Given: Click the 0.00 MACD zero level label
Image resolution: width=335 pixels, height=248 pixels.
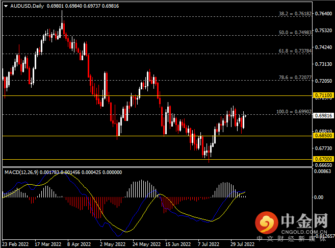Looking at the screenshot, I should (319, 197).
